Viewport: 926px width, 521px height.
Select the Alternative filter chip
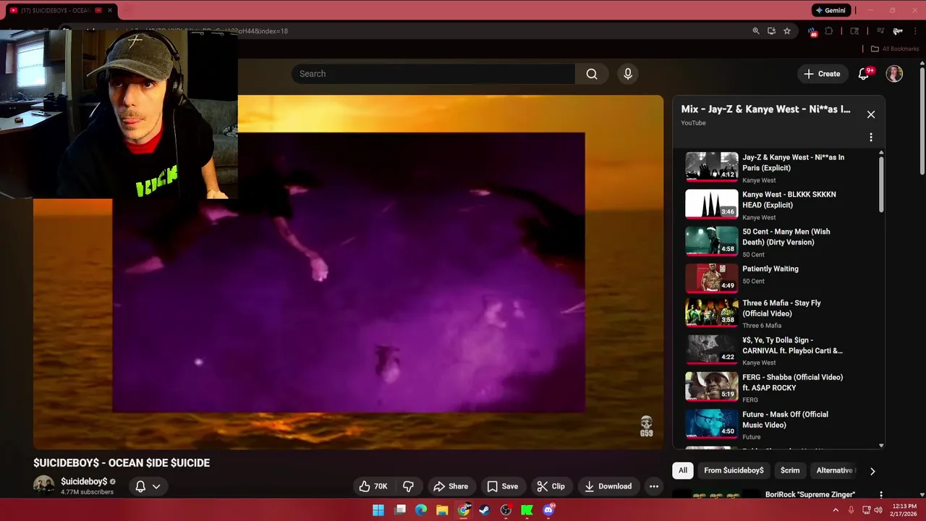[836, 470]
